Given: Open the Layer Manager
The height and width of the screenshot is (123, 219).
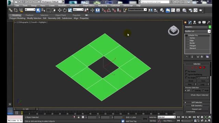Looking at the screenshot, I should point(162,10).
